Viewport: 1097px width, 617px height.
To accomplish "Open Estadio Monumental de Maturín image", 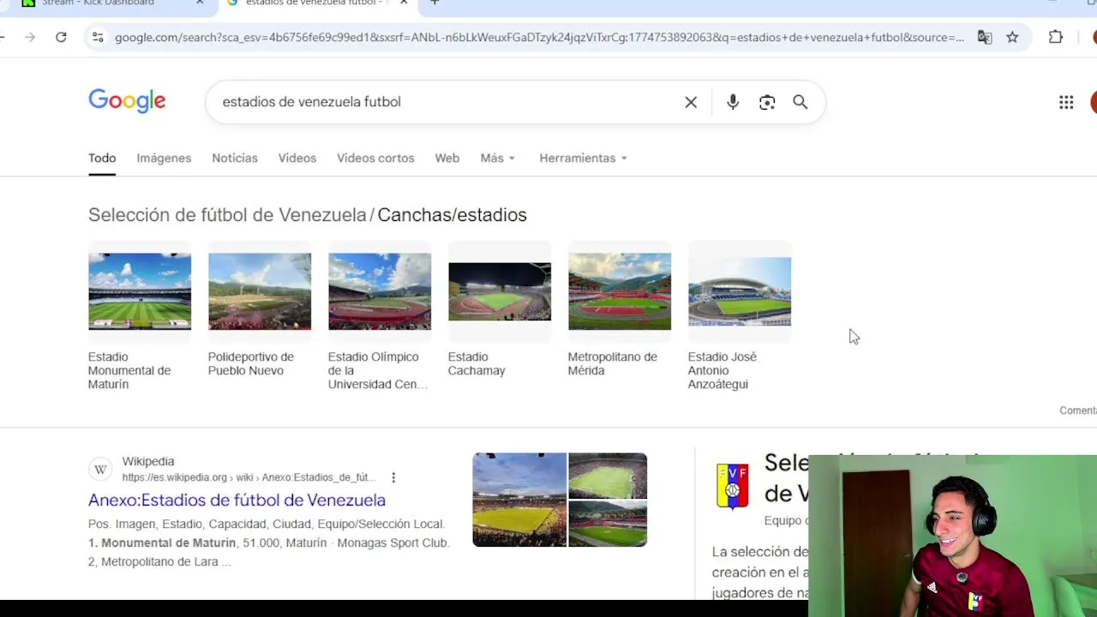I will (140, 291).
